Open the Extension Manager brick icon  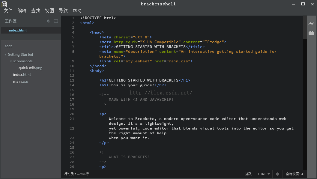[x=311, y=33]
